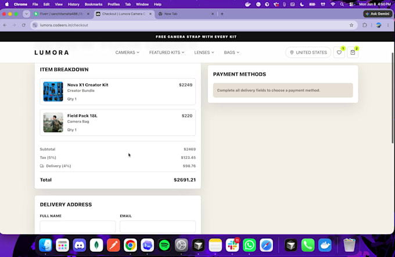The width and height of the screenshot is (395, 257).
Task: Open the wishlist heart icon
Action: (339, 52)
